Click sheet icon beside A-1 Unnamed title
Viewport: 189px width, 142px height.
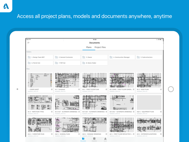pos(79,90)
